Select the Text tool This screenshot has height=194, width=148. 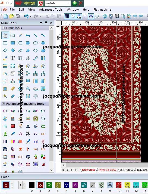coord(12,58)
